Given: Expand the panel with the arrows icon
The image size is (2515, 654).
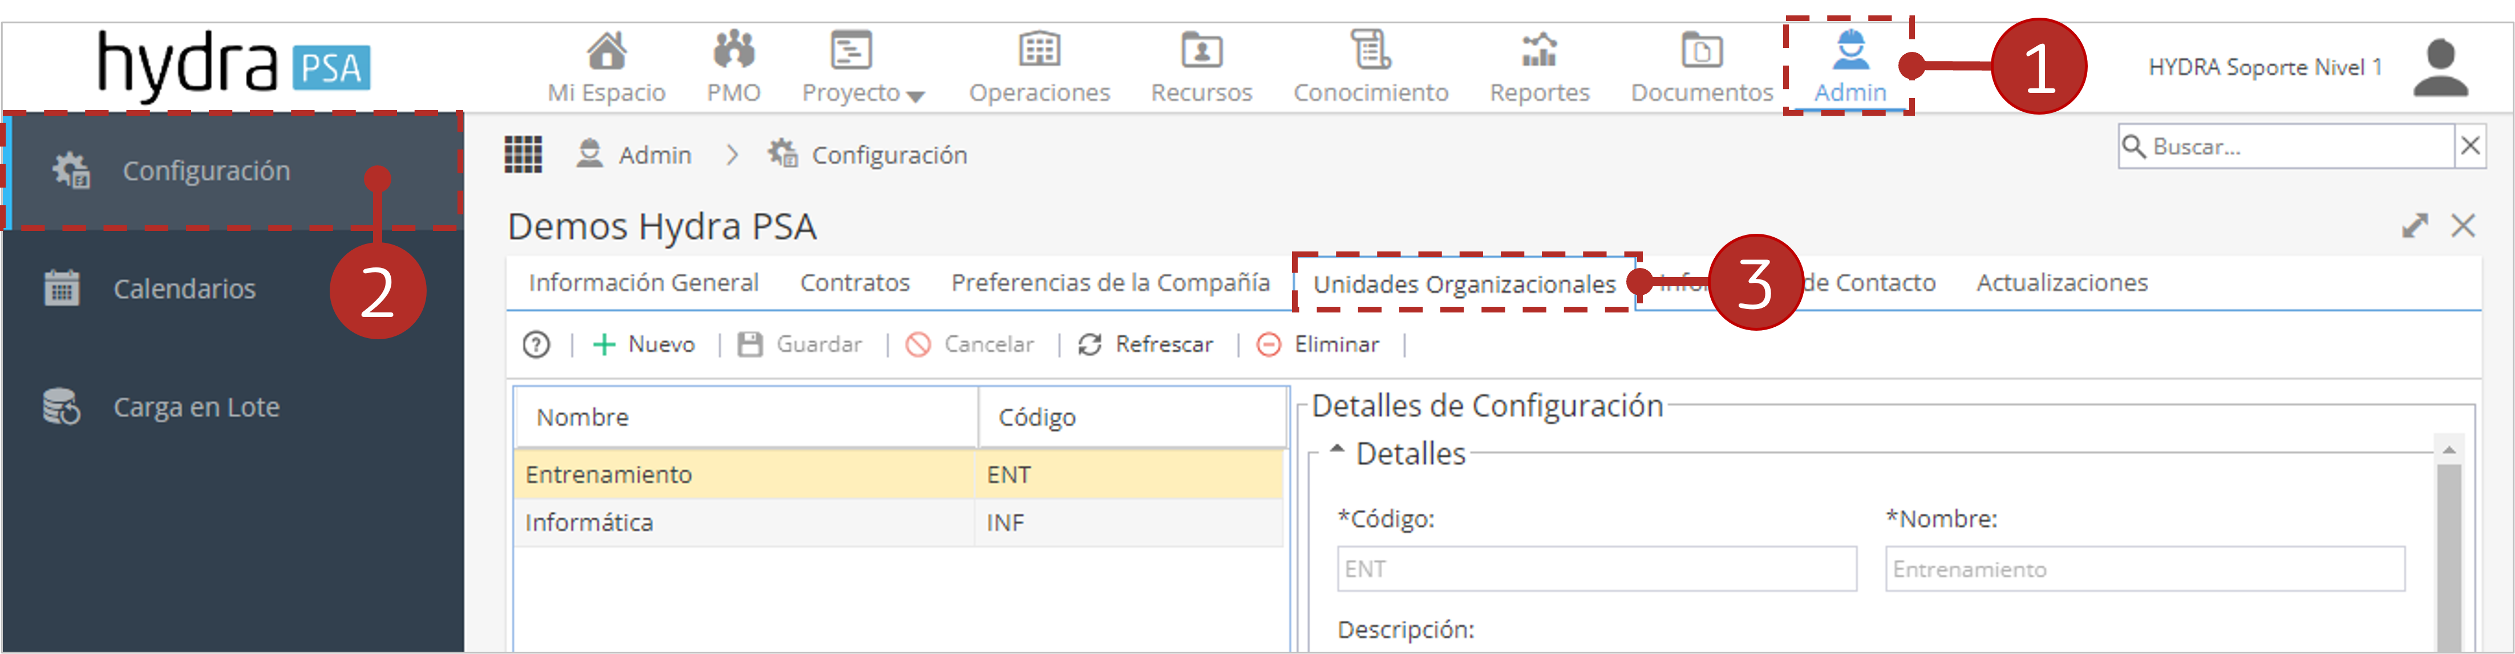Looking at the screenshot, I should 2415,225.
